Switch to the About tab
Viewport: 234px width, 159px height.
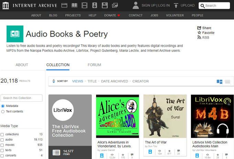tap(22, 65)
